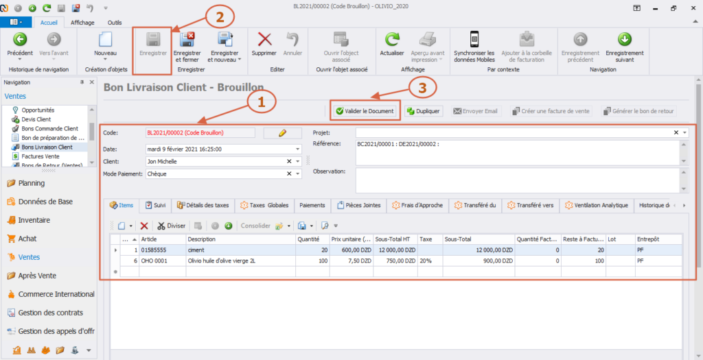Clear the Projet field using its X
Screen dimensions: 703x360
tap(676, 132)
